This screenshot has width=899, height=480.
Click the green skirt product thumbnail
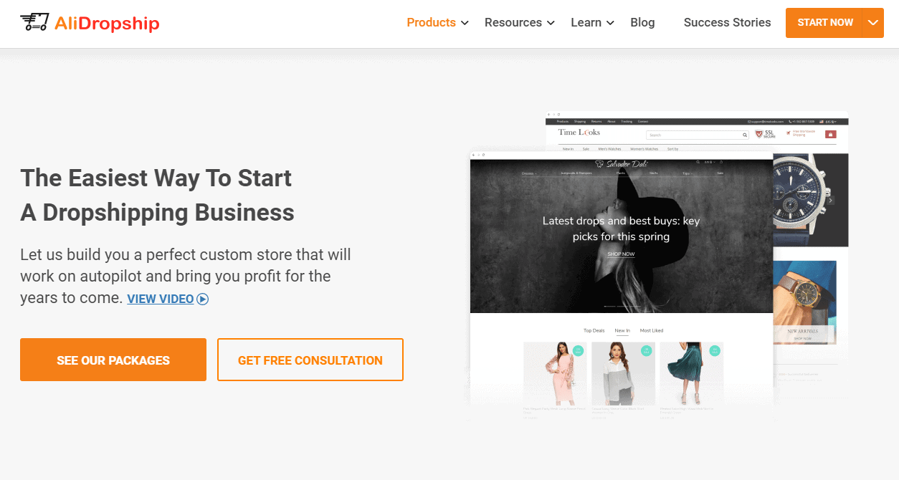point(691,373)
